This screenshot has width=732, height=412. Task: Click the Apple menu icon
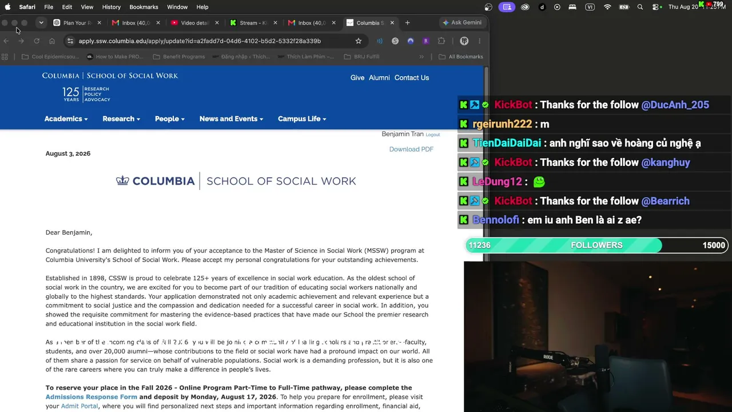tap(7, 7)
